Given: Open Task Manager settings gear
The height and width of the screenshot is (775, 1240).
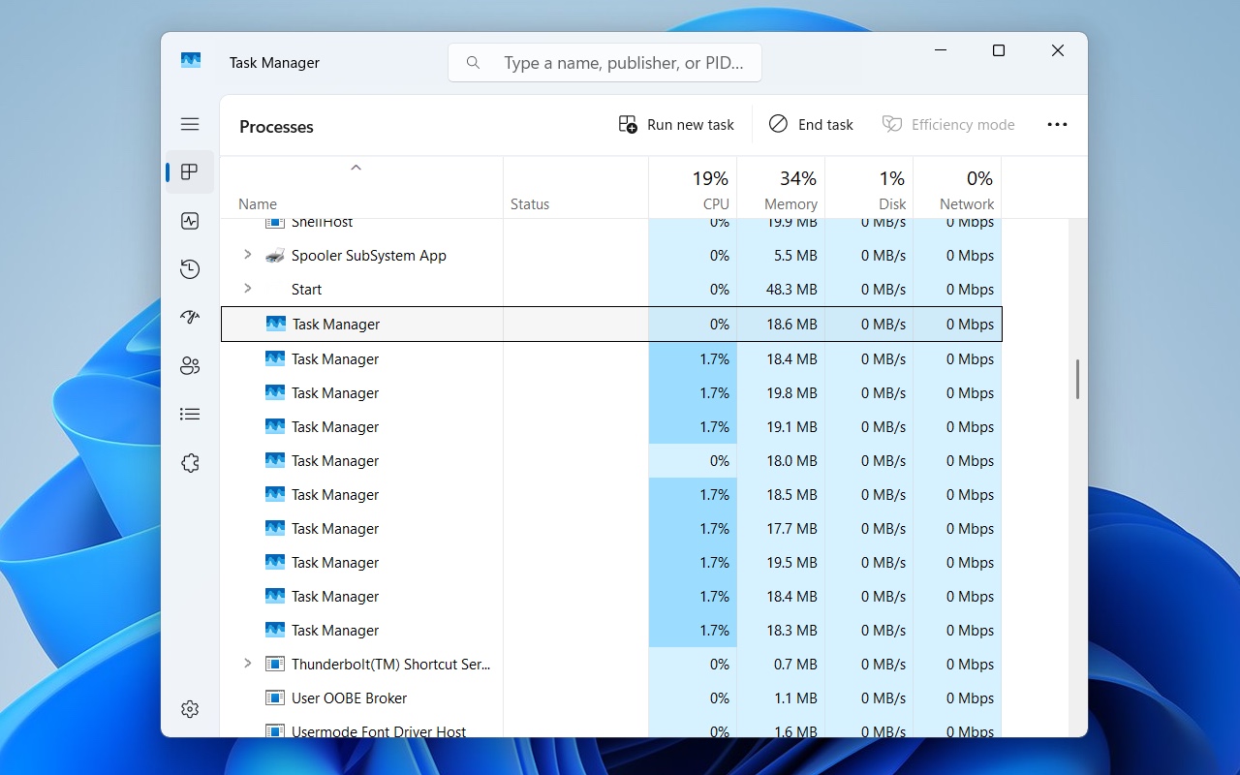Looking at the screenshot, I should point(190,709).
